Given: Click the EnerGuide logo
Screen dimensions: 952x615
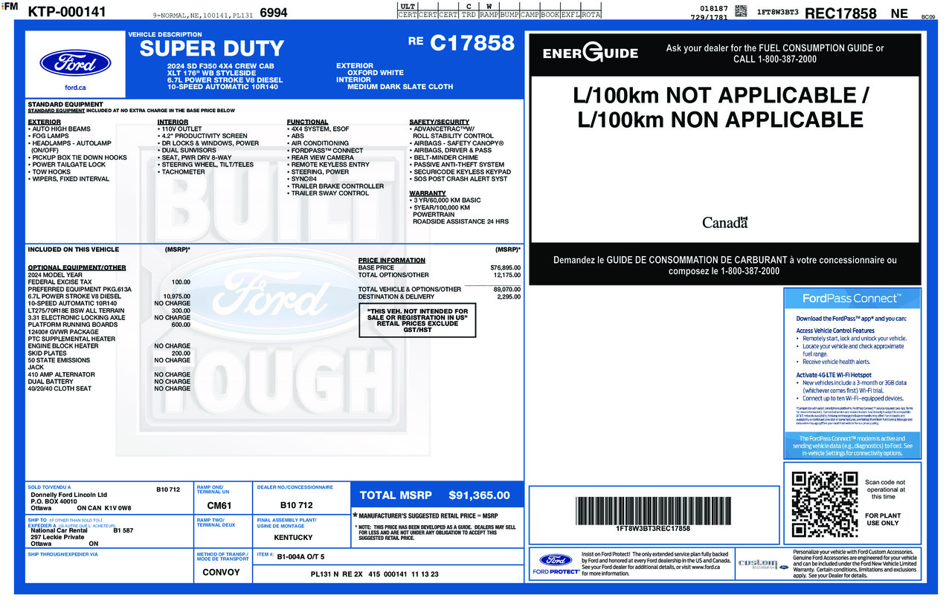Looking at the screenshot, I should 590,53.
